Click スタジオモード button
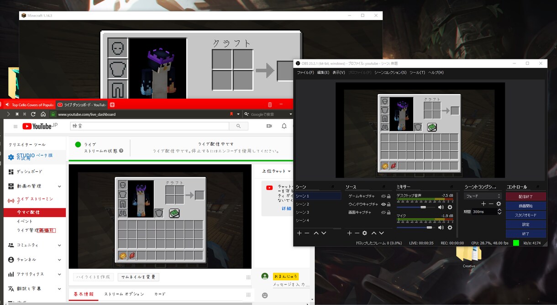Screen dimensions: 557x305 pyautogui.click(x=525, y=215)
